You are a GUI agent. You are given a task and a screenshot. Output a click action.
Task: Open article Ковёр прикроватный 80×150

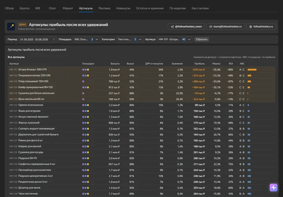[35, 87]
